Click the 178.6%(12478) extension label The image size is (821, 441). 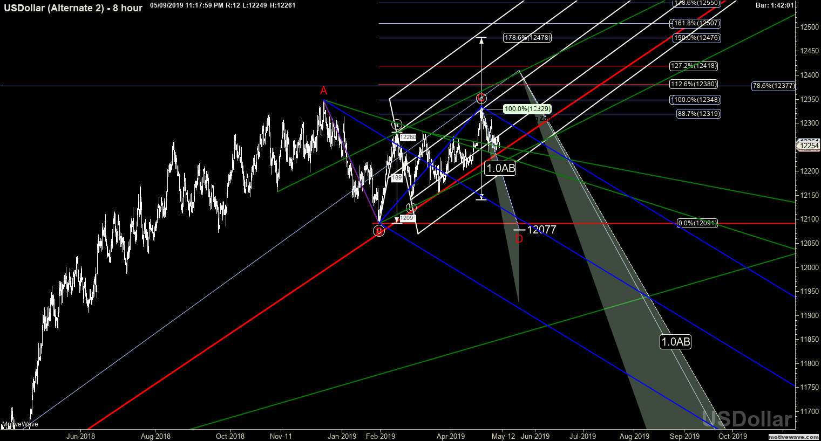tap(527, 38)
